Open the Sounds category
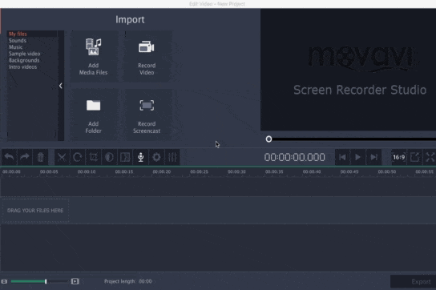 [x=18, y=41]
